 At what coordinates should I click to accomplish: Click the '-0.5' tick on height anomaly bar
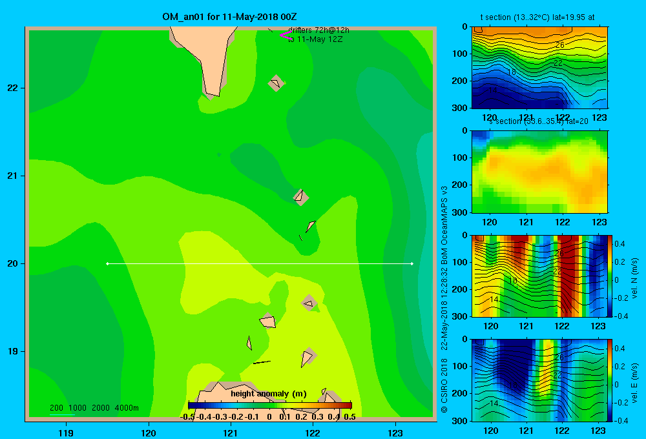(x=187, y=417)
